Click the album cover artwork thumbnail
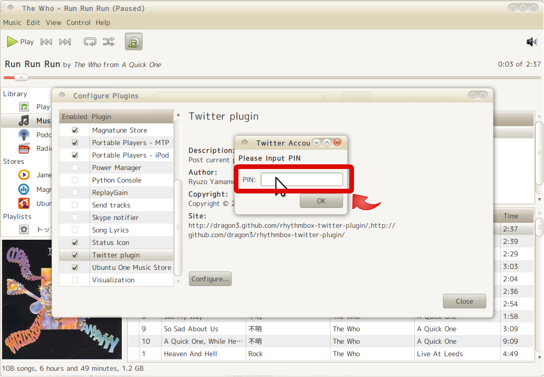Viewport: 544px width, 377px height. [x=62, y=300]
